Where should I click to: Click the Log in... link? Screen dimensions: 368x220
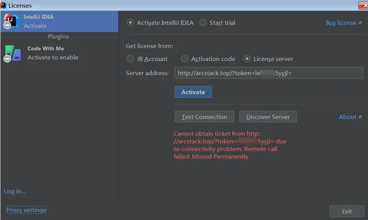coord(15,191)
